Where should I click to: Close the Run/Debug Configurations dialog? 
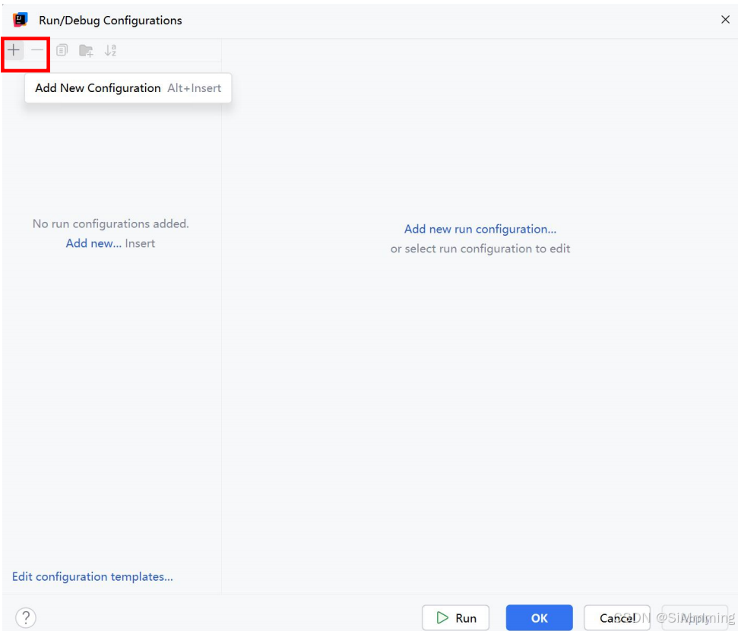[x=725, y=19]
